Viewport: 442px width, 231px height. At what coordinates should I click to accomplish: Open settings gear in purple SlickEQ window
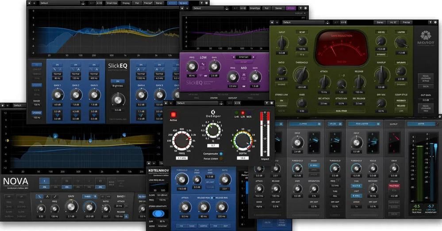(x=306, y=8)
